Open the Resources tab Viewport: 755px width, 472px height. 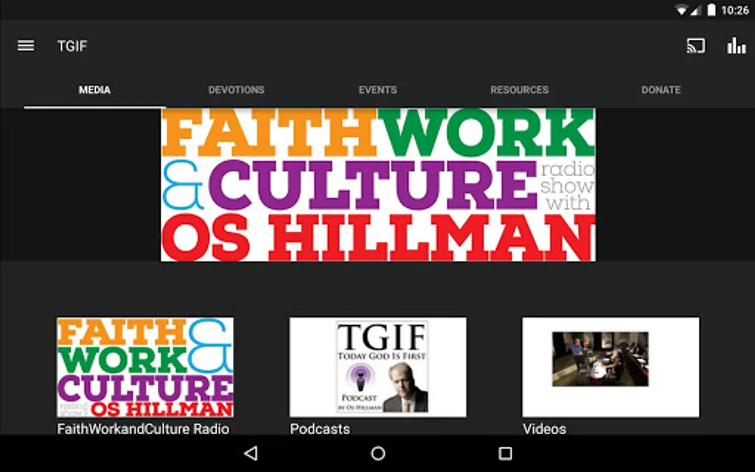tap(520, 90)
